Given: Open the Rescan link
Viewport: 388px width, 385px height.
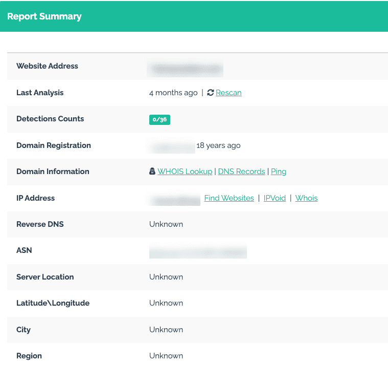Looking at the screenshot, I should point(229,93).
